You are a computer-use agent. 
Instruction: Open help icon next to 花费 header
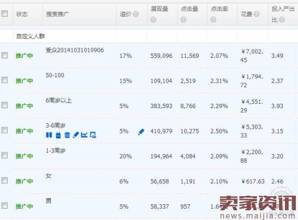[x=257, y=14]
